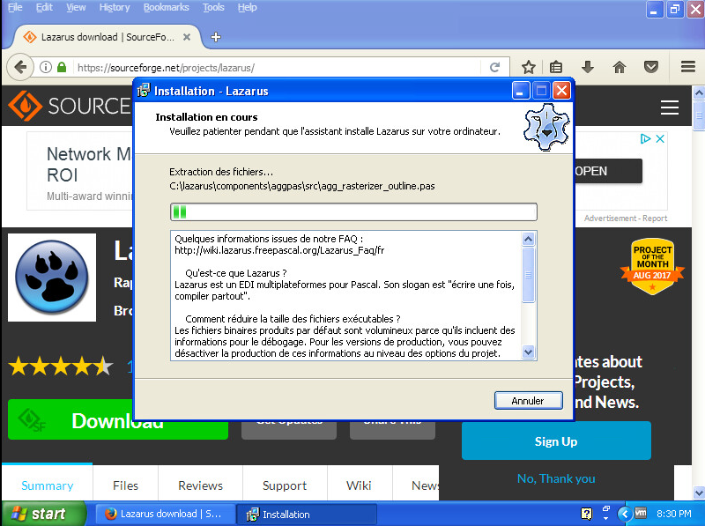Select the Summary tab
This screenshot has height=526, width=705.
(x=48, y=485)
